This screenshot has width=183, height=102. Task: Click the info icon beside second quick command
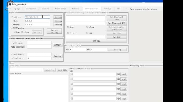[118, 79]
